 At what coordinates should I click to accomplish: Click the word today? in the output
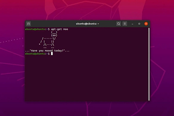[x=59, y=51]
